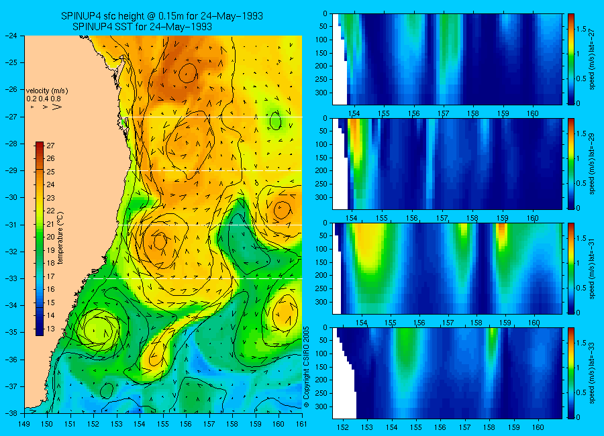Screen dimensions: 604x436
Task: Click the 'speed (m/s) lat=-27' label
Action: tap(592, 59)
